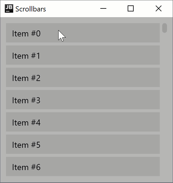Click the "Item #6" text label
The width and height of the screenshot is (173, 183).
(26, 167)
